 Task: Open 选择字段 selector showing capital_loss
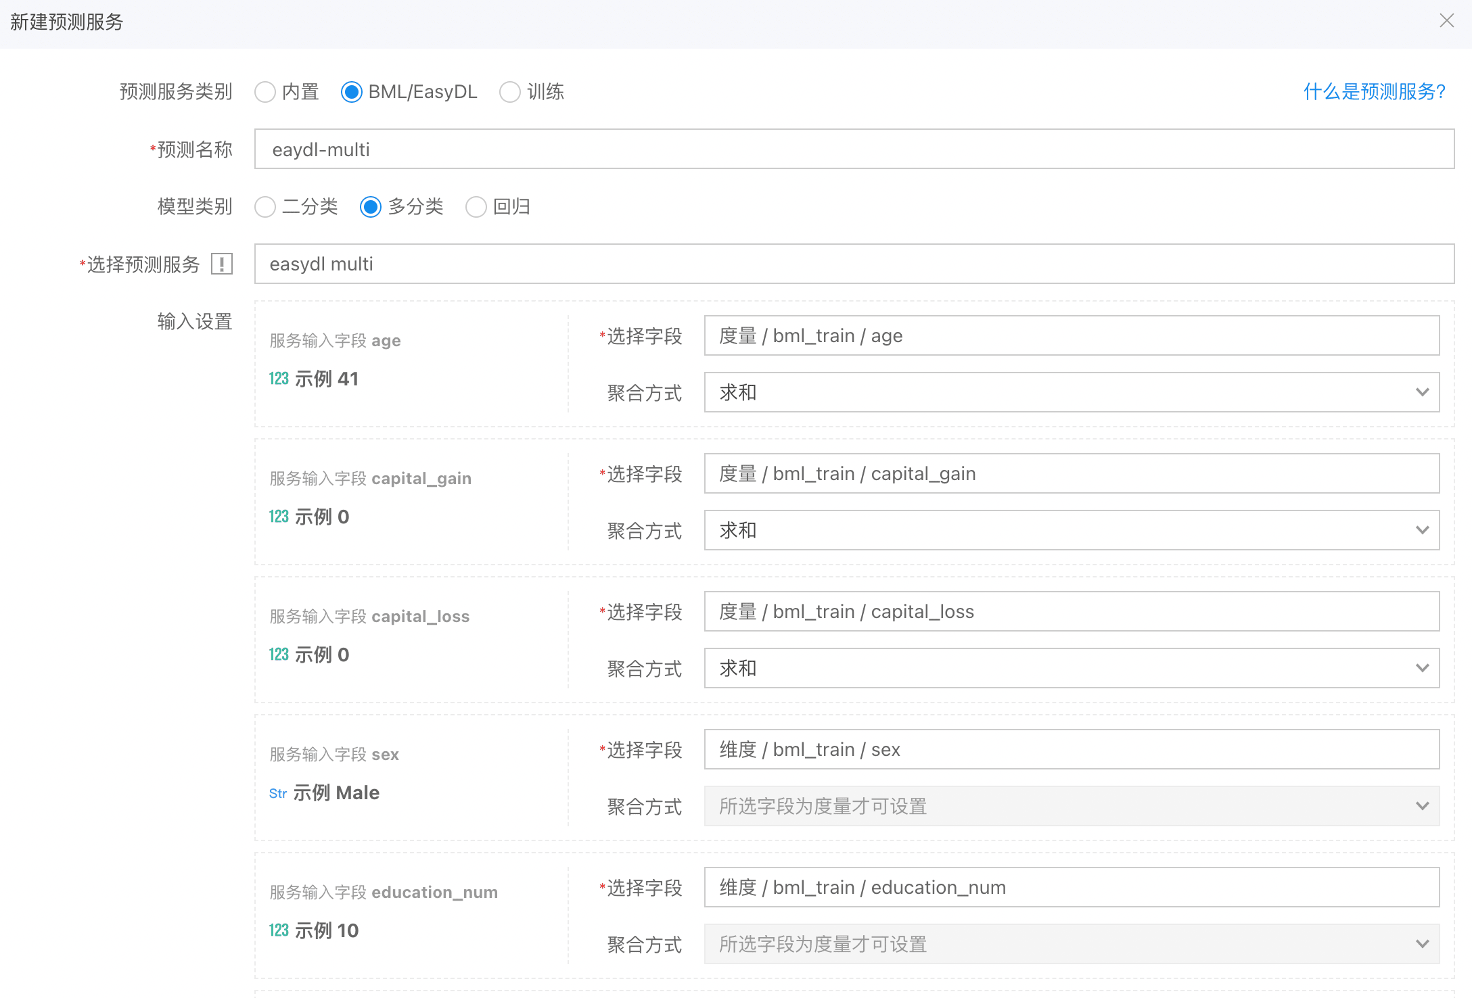coord(1072,611)
